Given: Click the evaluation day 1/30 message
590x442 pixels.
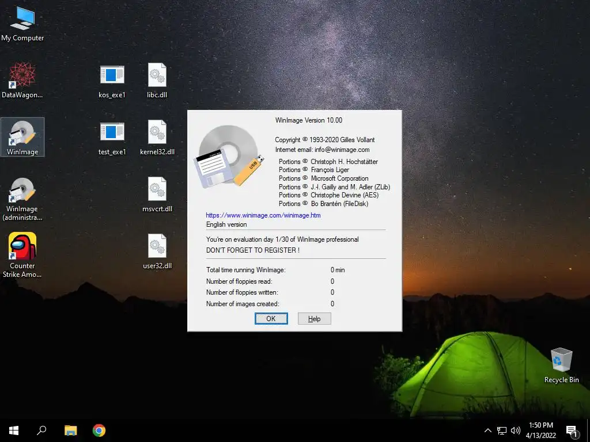Looking at the screenshot, I should coord(282,239).
